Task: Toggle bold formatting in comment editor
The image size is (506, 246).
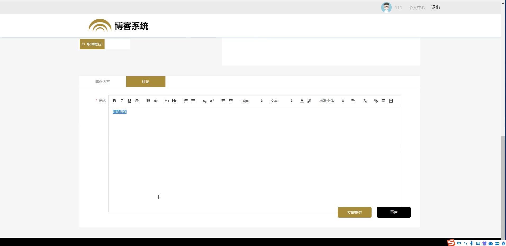Action: (114, 101)
